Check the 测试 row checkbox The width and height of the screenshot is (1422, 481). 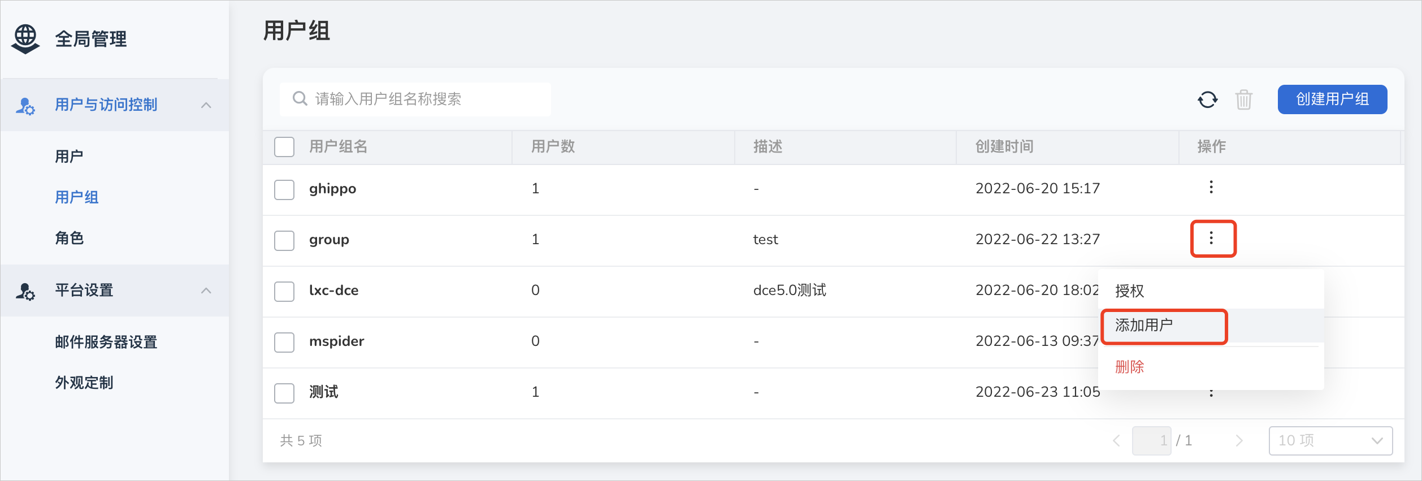[x=284, y=393]
